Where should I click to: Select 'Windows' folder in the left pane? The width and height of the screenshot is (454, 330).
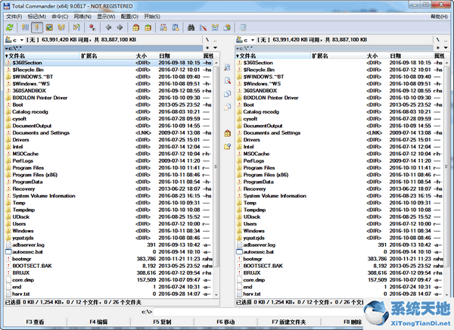109,231
